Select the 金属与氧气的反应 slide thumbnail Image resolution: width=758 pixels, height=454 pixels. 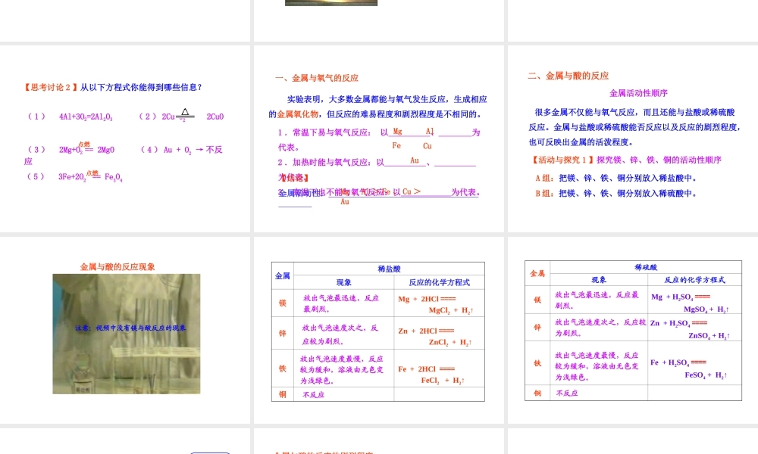379,139
